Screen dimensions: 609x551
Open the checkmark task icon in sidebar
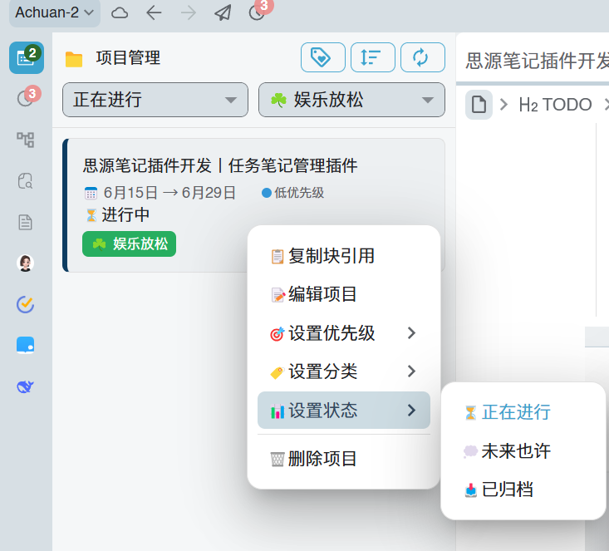click(x=25, y=305)
